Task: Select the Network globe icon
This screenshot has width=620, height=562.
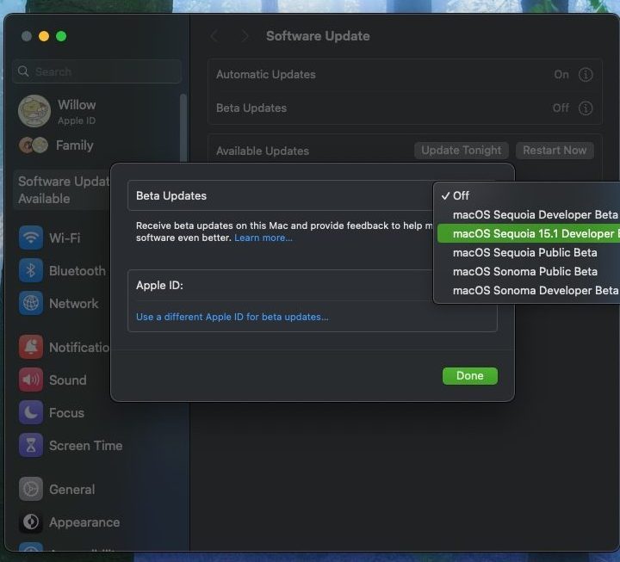Action: [x=30, y=303]
